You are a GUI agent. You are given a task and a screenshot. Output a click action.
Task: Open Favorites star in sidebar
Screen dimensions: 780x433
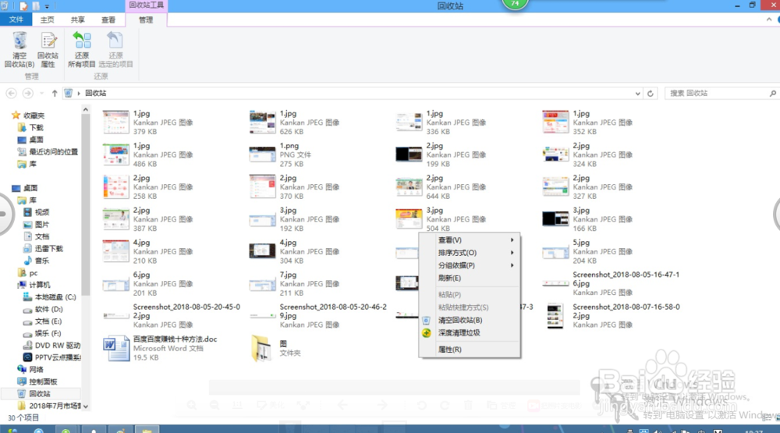[16, 115]
